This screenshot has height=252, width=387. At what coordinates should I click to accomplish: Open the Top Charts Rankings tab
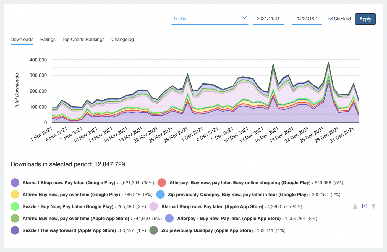click(83, 39)
